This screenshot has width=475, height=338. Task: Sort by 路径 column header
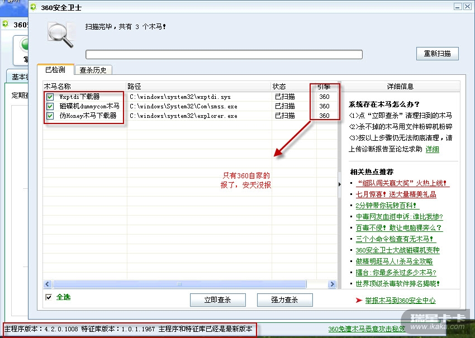198,87
